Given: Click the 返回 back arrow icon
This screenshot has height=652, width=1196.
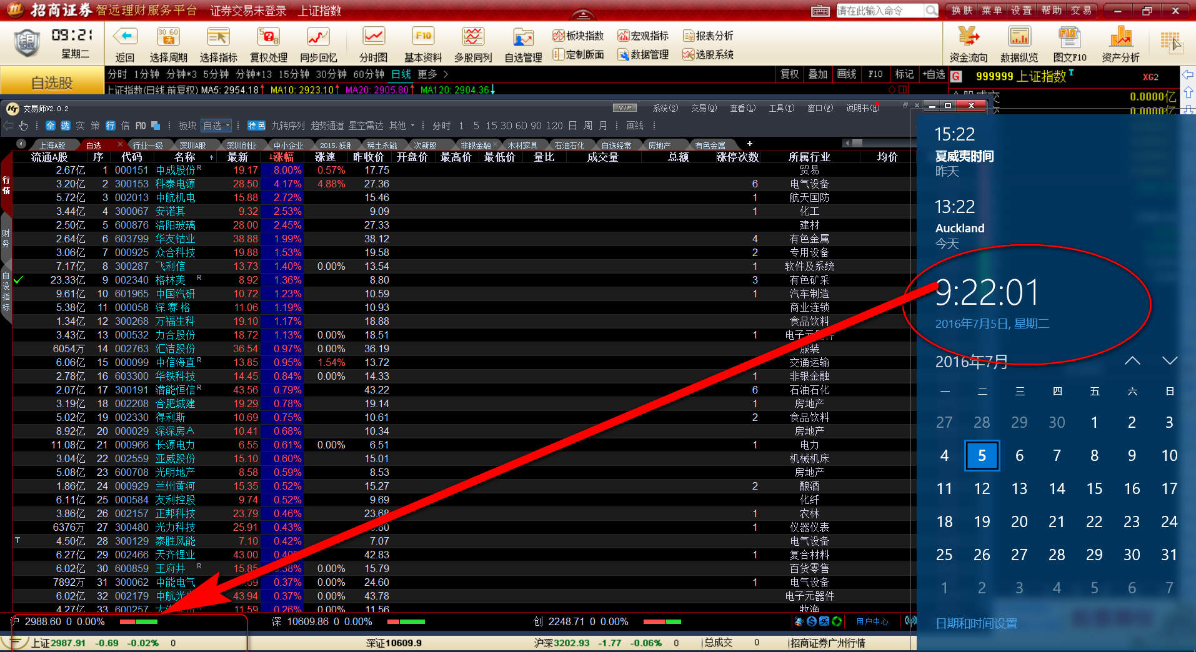Looking at the screenshot, I should pyautogui.click(x=125, y=37).
